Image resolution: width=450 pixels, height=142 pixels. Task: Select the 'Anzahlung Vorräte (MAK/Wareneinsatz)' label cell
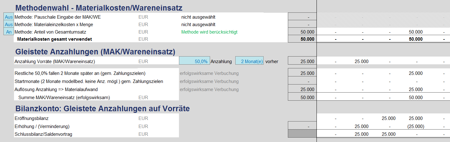[x=55, y=62]
